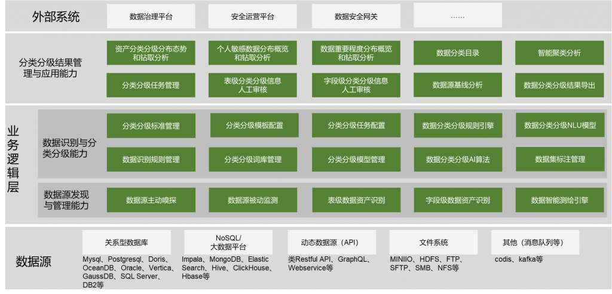Screen dimensions: 612x294
Task: Open 个人敏感数据分布概览和钻取分析 block
Action: [253, 53]
